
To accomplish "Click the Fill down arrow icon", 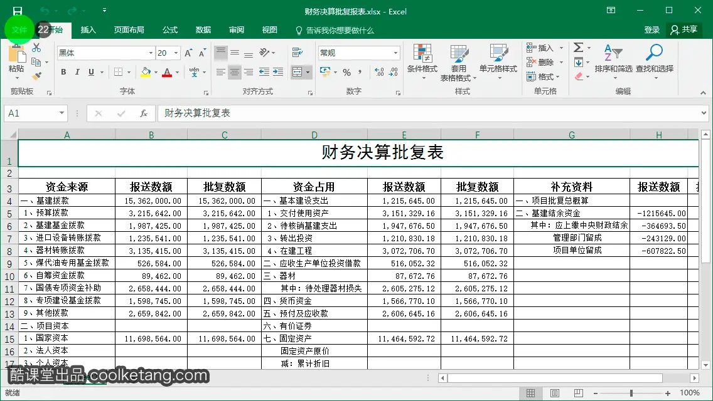I will click(x=579, y=62).
